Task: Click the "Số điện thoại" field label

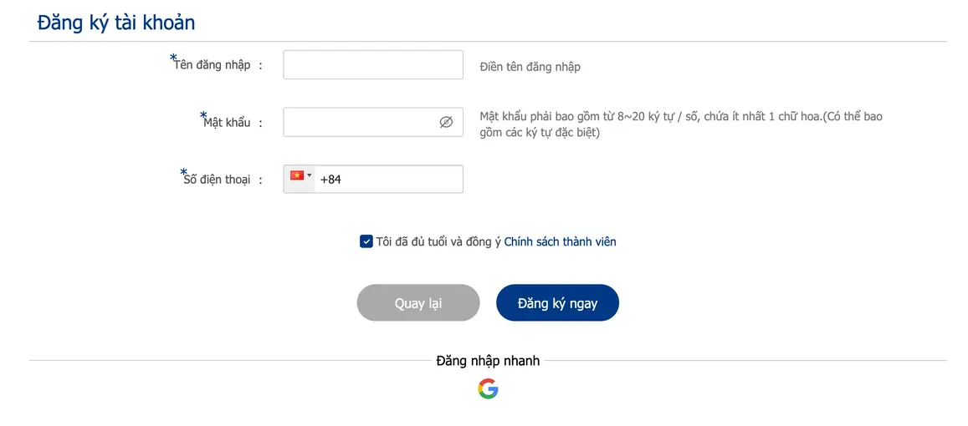Action: pyautogui.click(x=217, y=179)
